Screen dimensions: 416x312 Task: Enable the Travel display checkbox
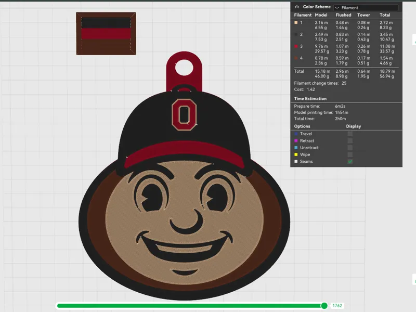click(350, 134)
